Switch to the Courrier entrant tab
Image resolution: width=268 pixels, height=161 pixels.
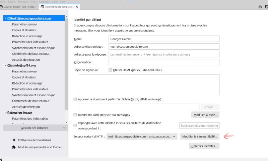[x=18, y=7]
